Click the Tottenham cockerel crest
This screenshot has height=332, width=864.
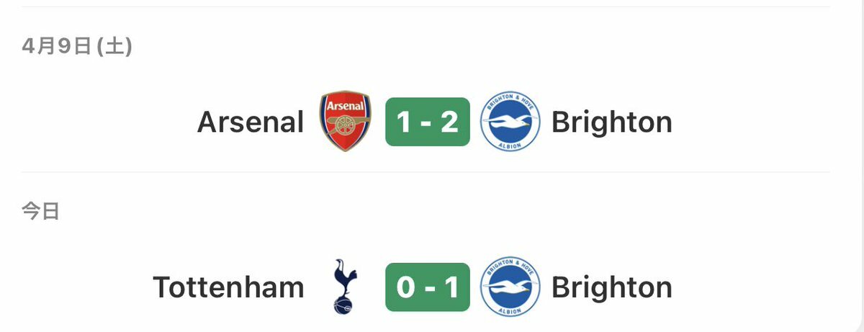(x=345, y=287)
